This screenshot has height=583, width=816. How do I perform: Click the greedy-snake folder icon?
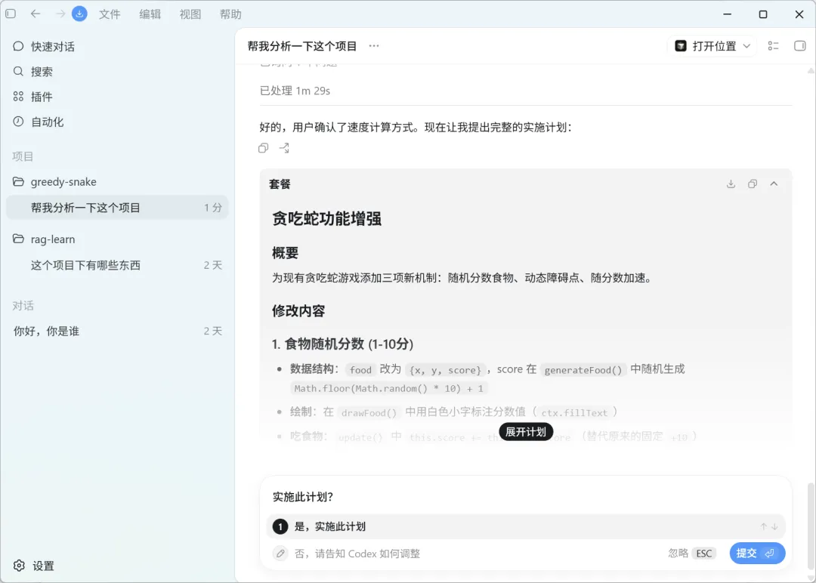point(18,181)
